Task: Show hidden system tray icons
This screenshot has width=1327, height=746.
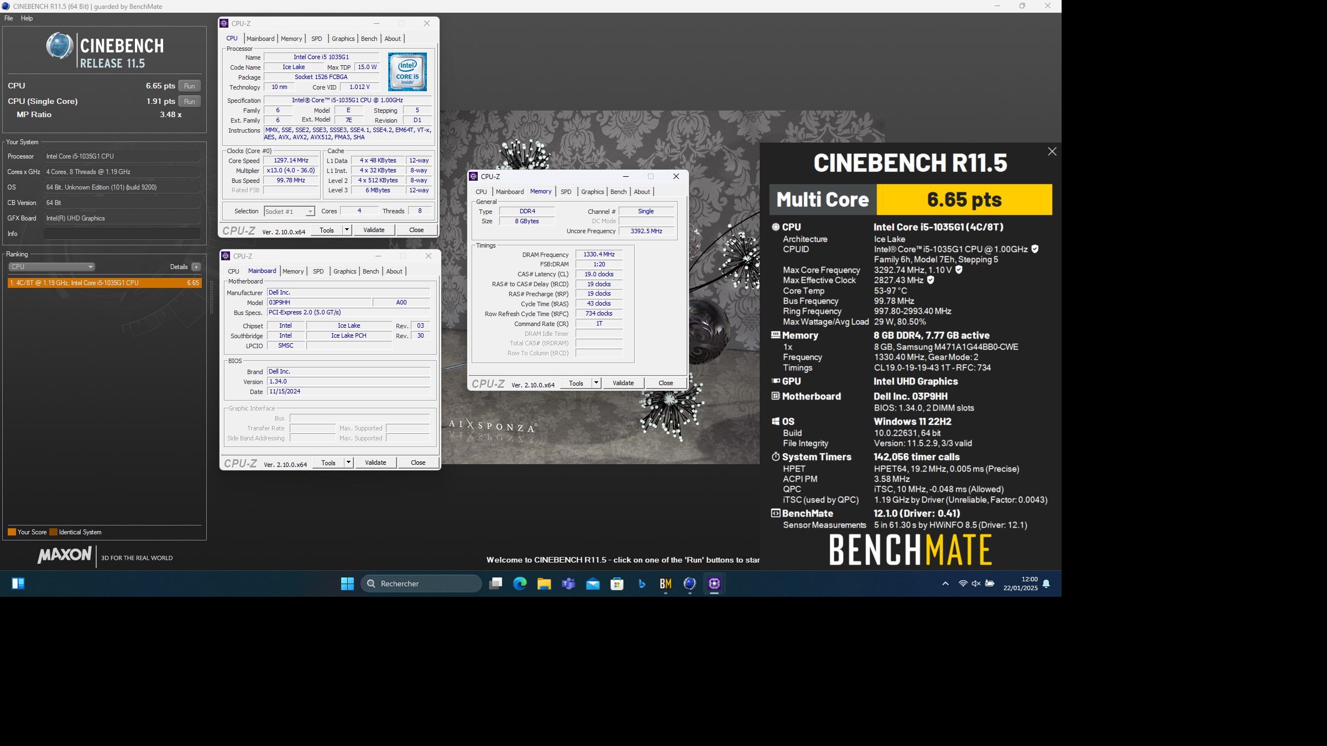Action: click(945, 584)
